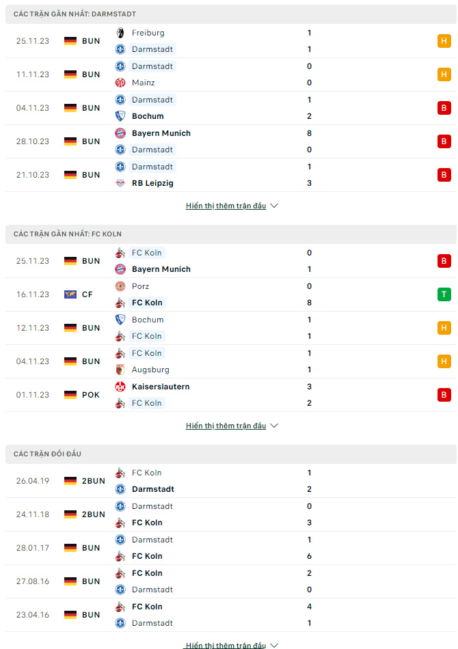
Task: Expand more matches under Darmstadt section
Action: pos(232,206)
